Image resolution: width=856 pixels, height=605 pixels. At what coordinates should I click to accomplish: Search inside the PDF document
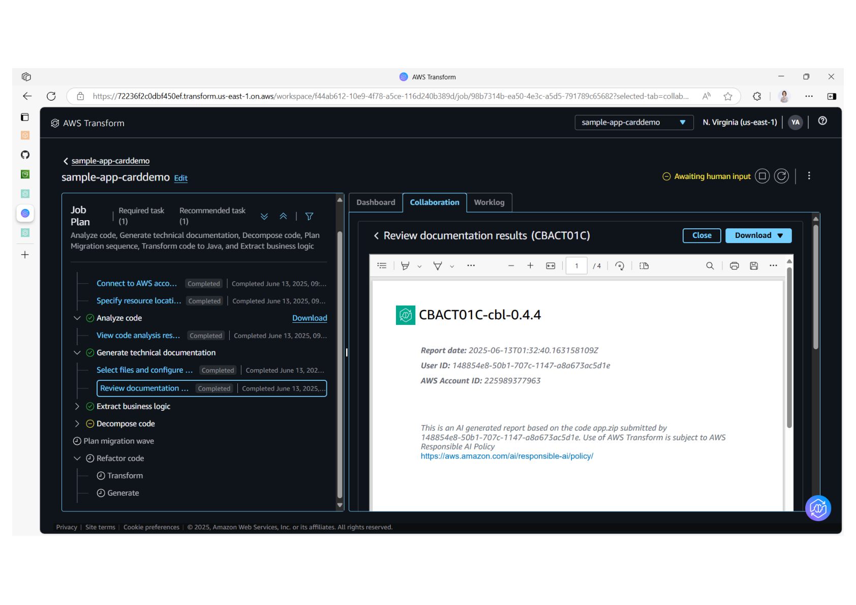pyautogui.click(x=710, y=266)
